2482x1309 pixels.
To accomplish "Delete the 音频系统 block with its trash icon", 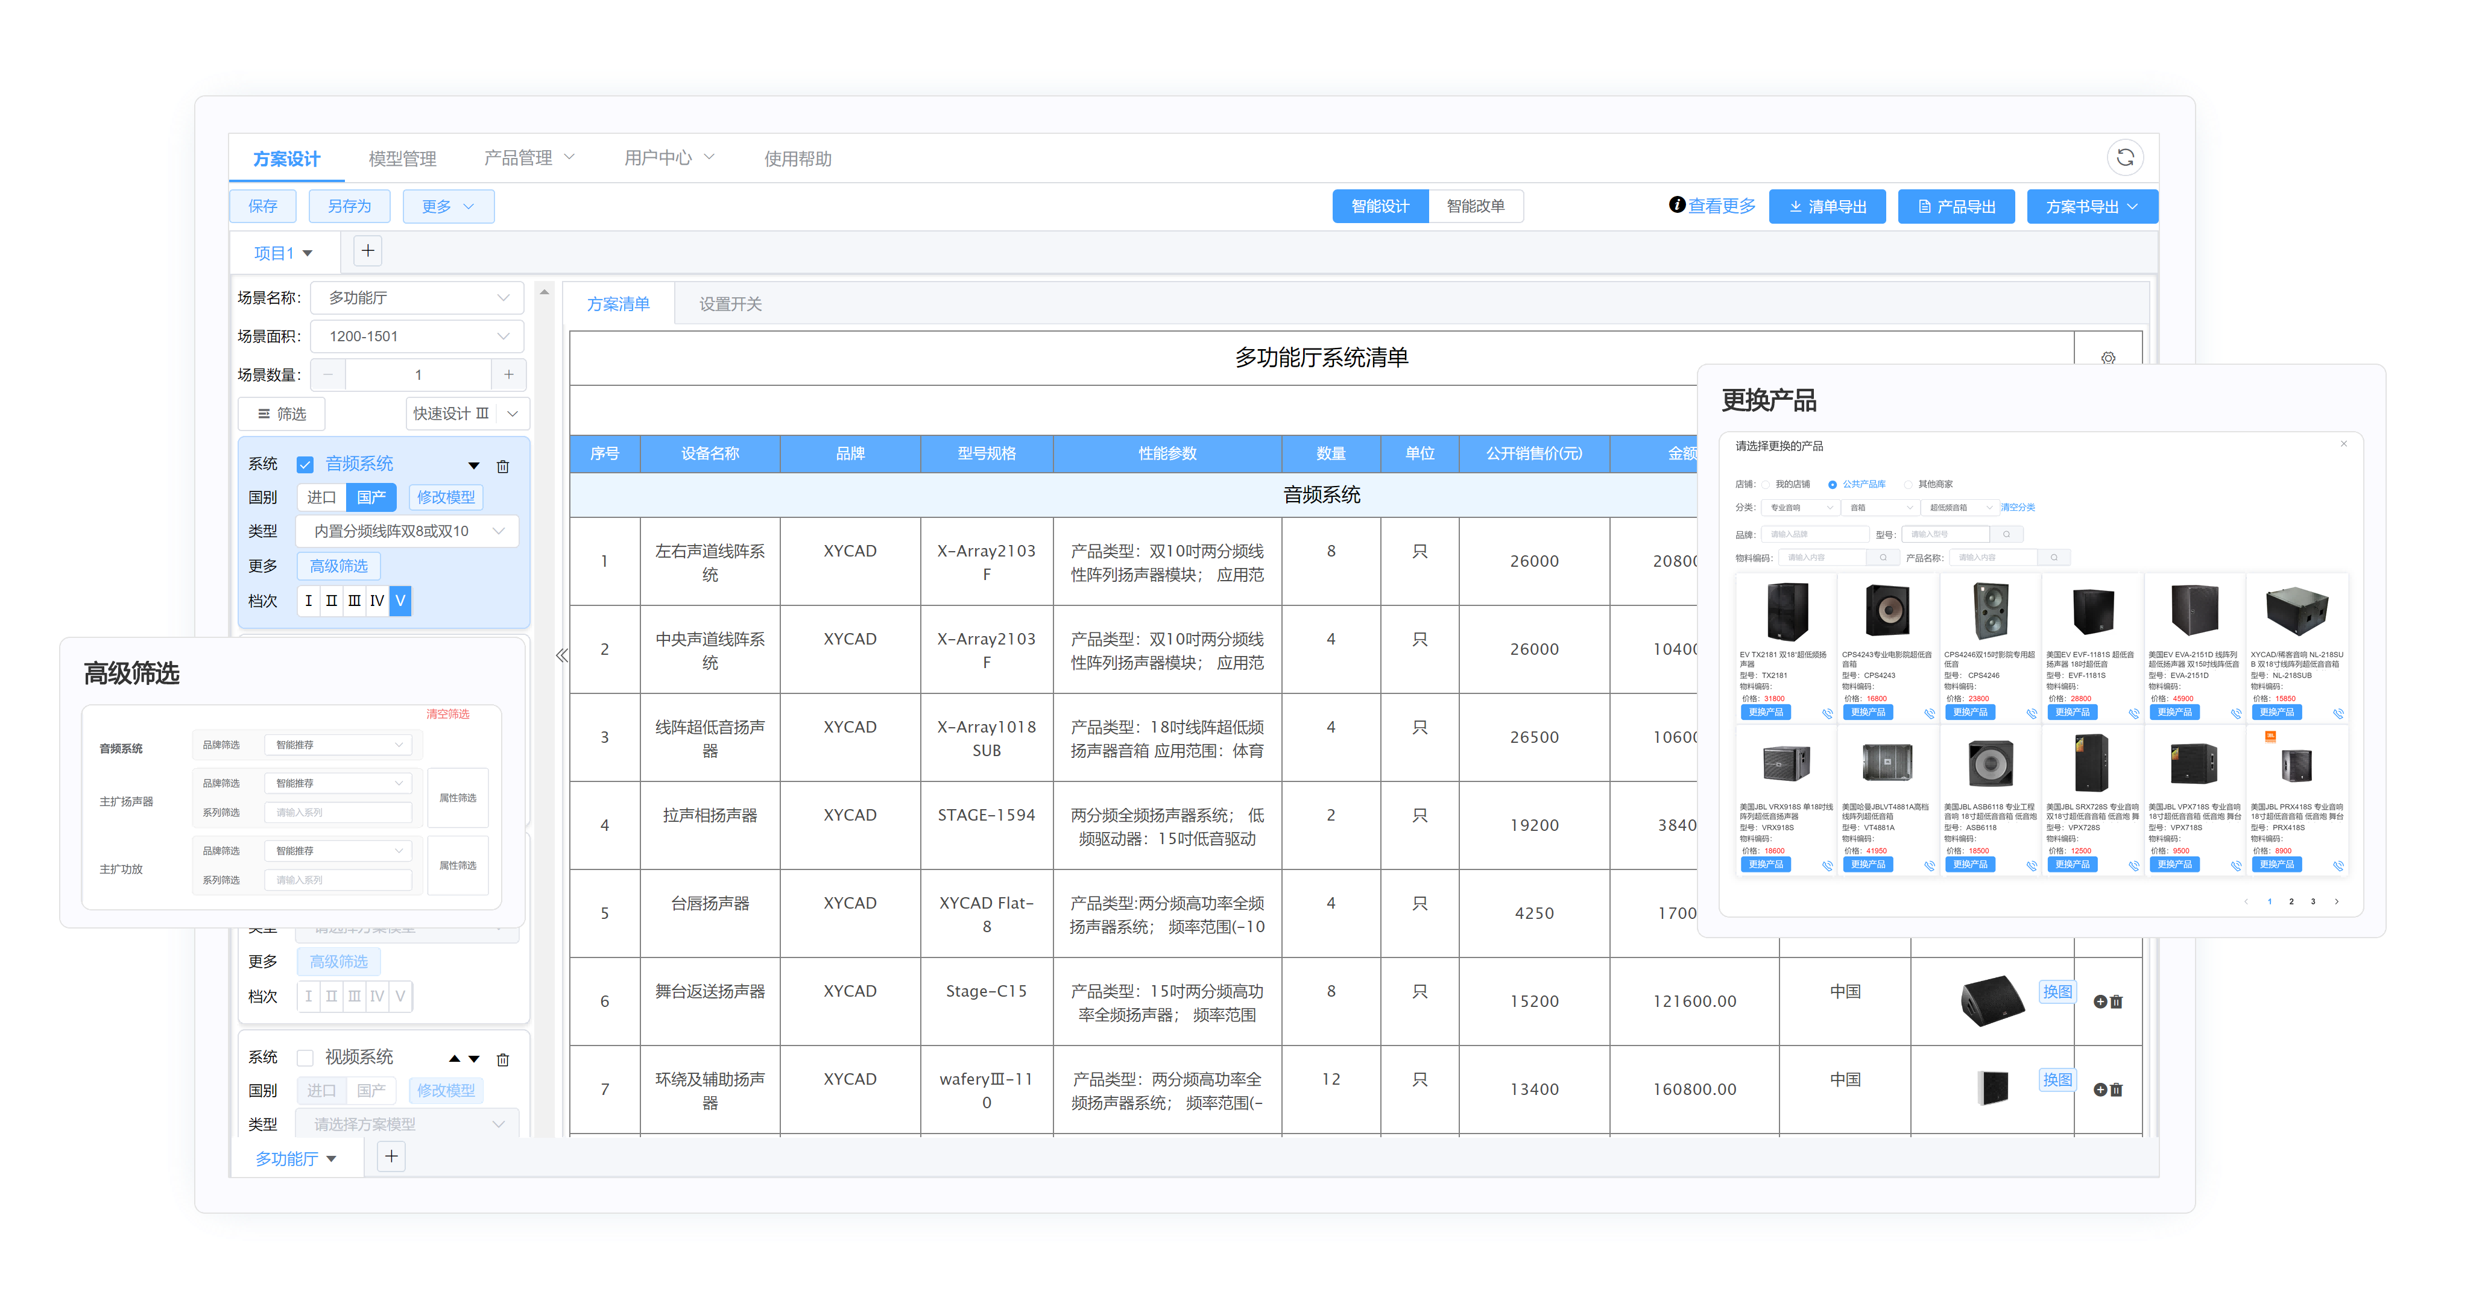I will (x=502, y=466).
